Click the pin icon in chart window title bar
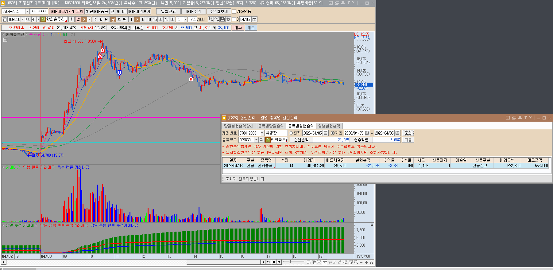Image resolution: width=553 pixels, height=270 pixels. pos(343,3)
